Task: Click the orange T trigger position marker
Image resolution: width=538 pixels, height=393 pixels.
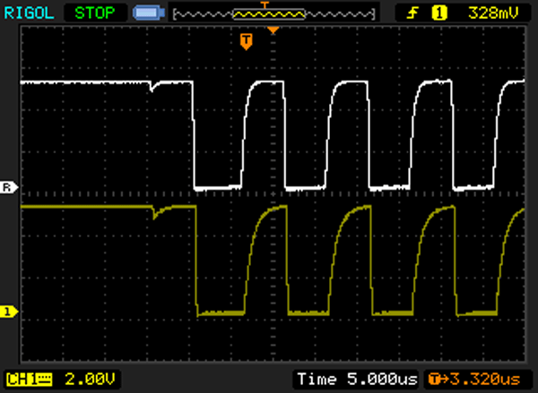Action: pyautogui.click(x=245, y=41)
